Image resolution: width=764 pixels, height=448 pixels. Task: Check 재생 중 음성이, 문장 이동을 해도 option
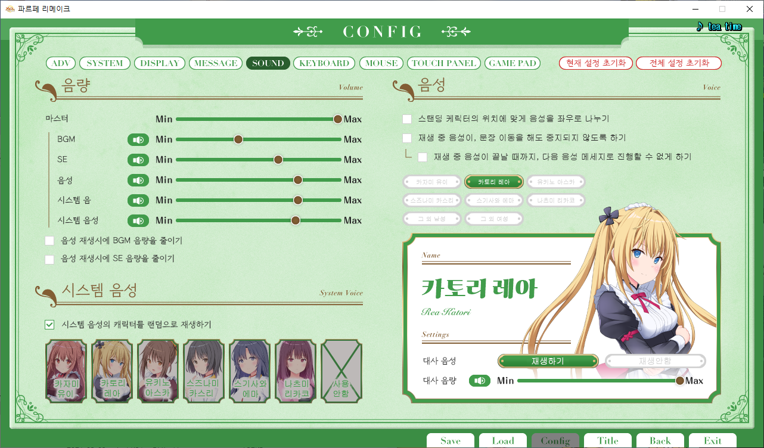pos(407,138)
